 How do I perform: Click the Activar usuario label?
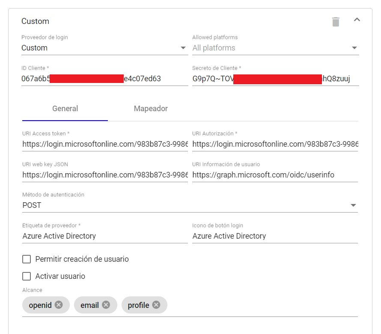(x=60, y=276)
